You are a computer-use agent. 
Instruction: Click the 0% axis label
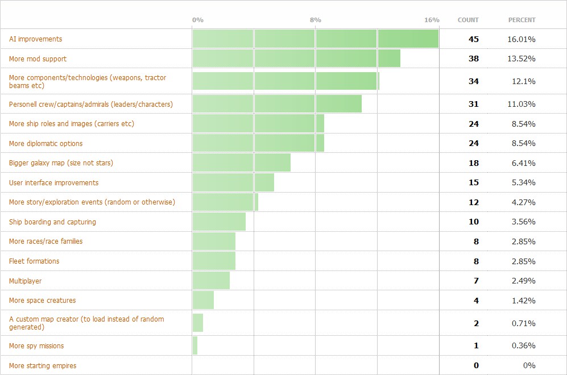198,20
